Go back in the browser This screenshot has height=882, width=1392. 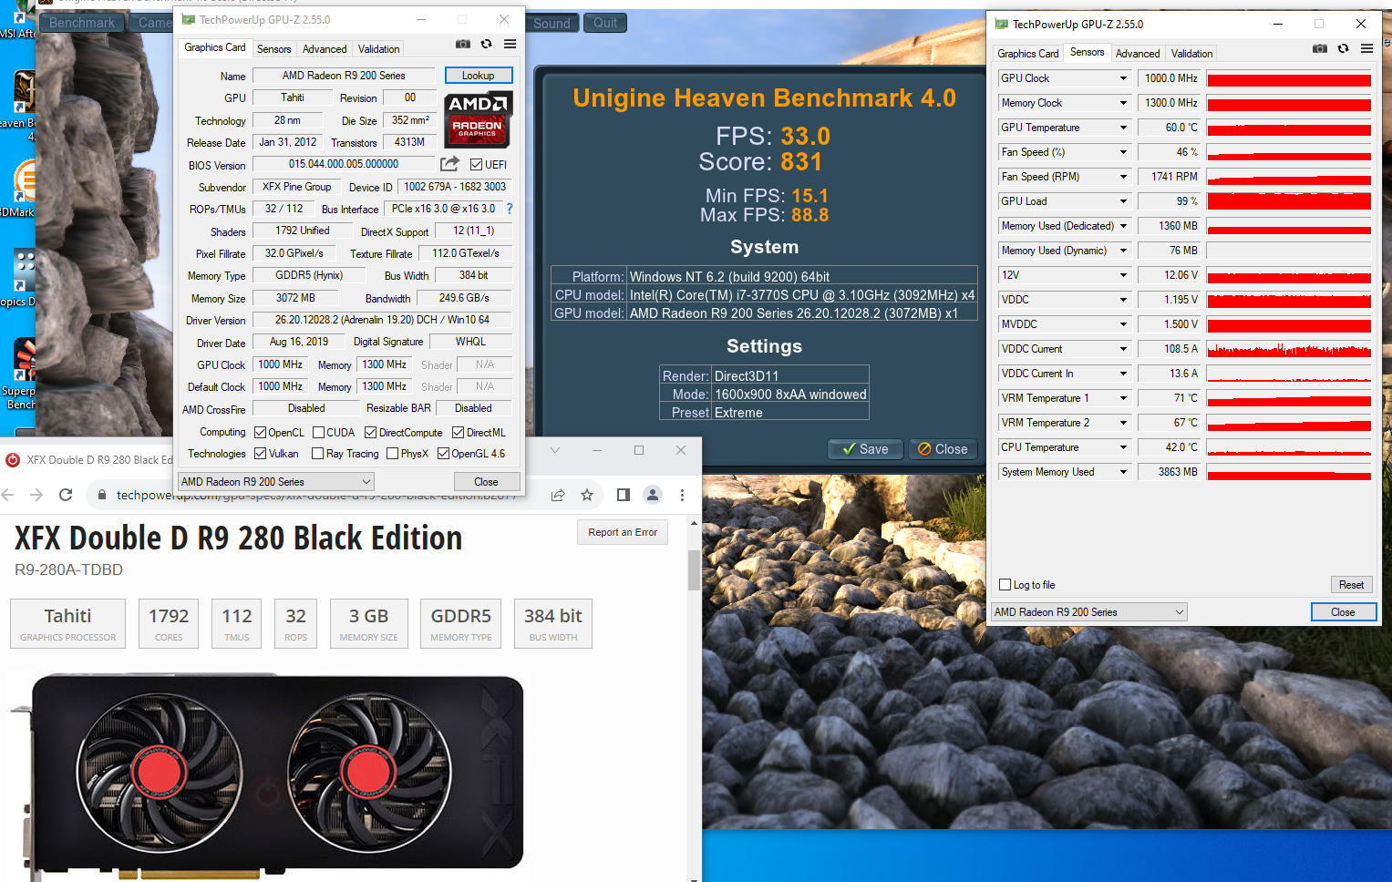[8, 495]
